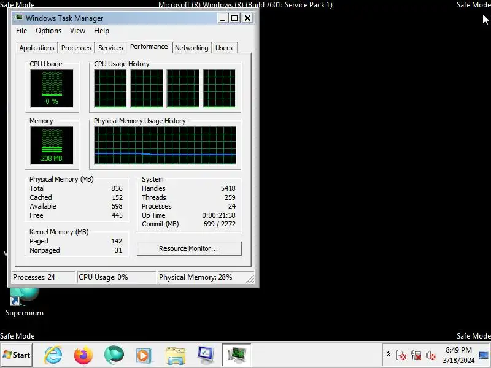
Task: Click the Show desktop tray icon
Action: 484,355
